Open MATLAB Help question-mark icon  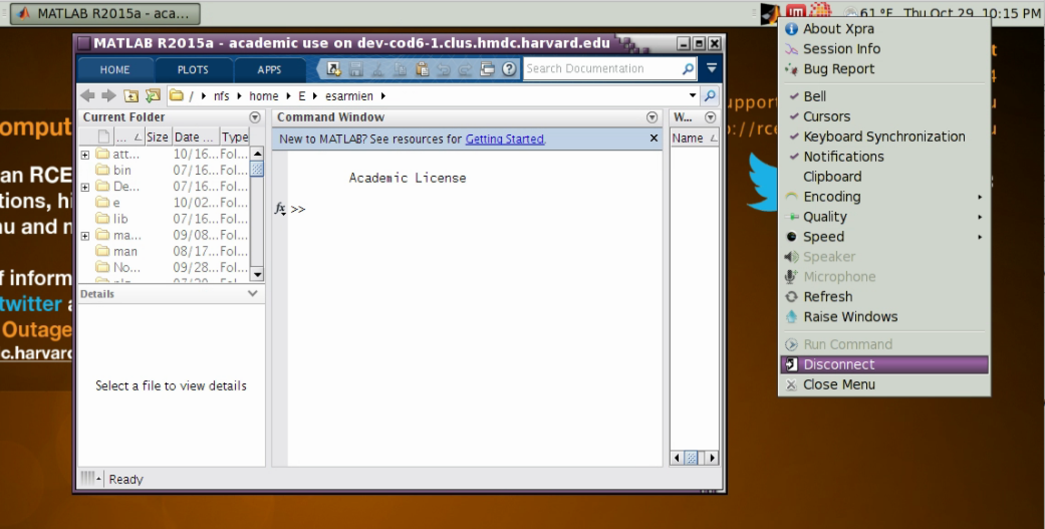click(x=509, y=69)
